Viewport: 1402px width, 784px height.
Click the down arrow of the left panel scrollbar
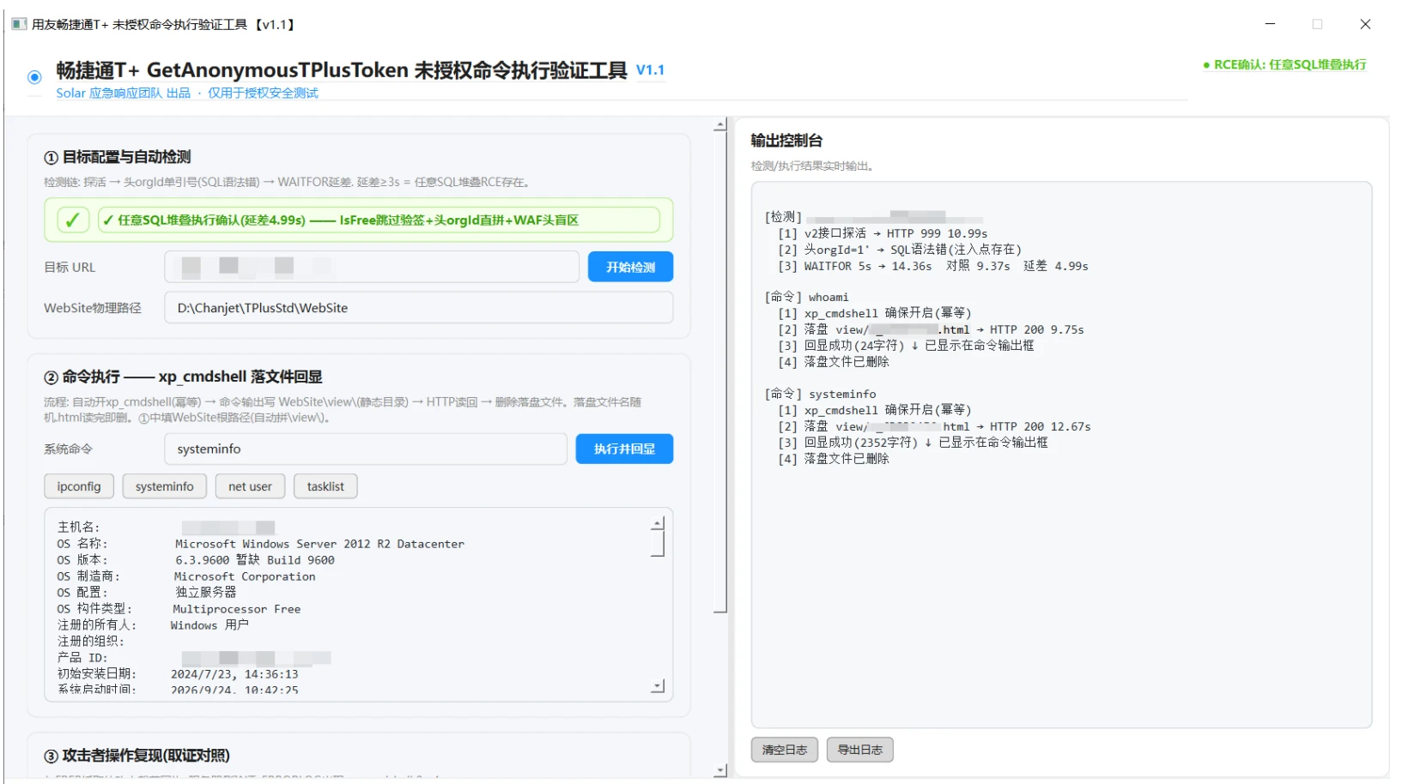pos(720,770)
